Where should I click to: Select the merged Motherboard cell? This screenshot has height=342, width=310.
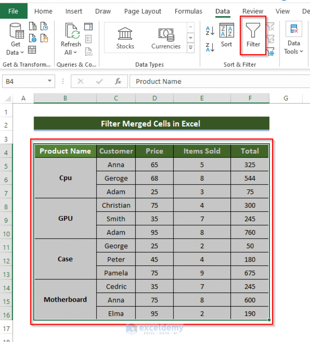click(65, 300)
